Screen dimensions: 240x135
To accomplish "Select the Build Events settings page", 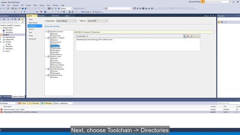I will [33, 22].
